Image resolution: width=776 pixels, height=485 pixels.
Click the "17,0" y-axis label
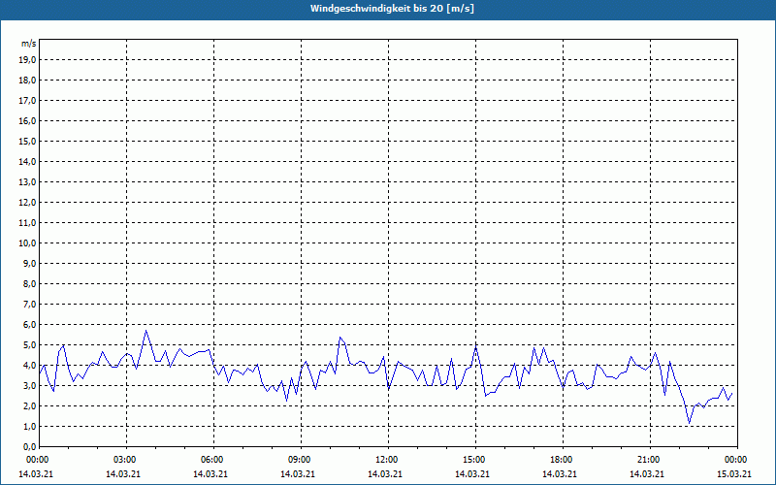[27, 101]
